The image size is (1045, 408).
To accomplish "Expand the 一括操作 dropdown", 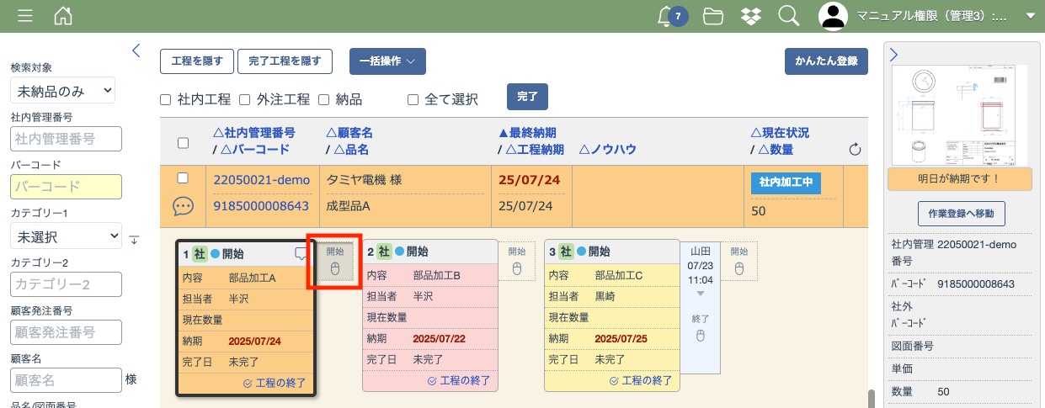I will click(x=387, y=61).
